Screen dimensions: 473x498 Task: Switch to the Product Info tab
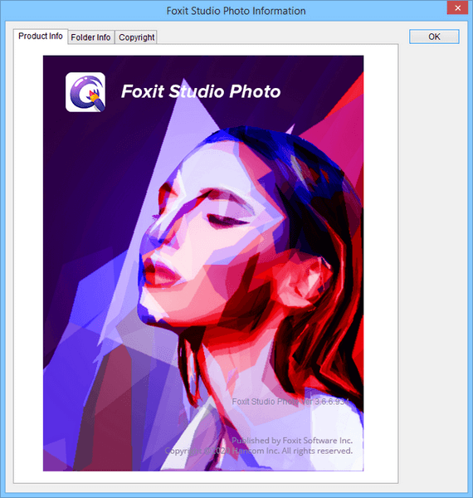tap(41, 37)
